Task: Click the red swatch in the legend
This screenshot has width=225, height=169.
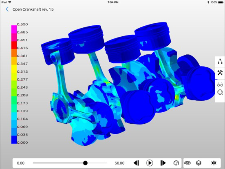Action: pyautogui.click(x=14, y=45)
